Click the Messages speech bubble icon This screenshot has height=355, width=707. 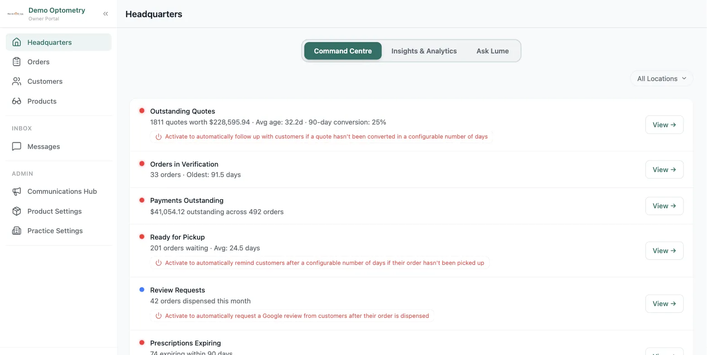17,146
